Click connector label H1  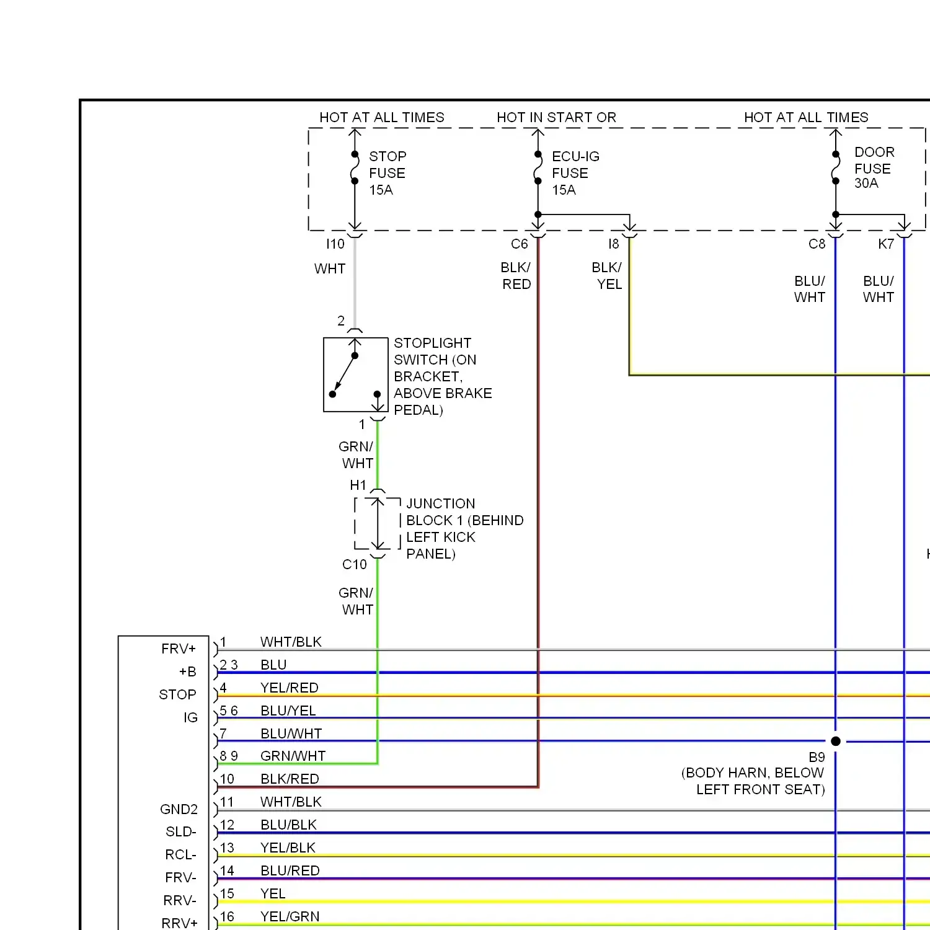tap(358, 485)
